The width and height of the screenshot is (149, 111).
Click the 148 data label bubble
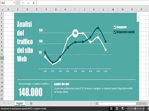tap(75, 33)
